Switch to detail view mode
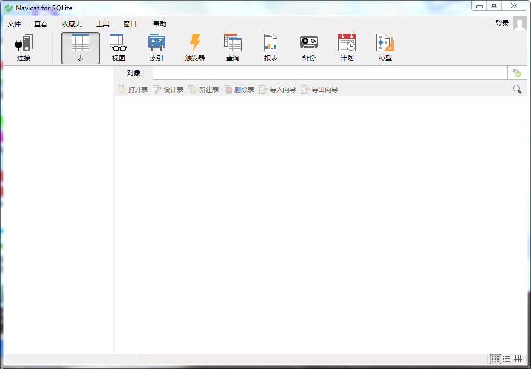Screen dimensions: 531x369 [x=518, y=359]
